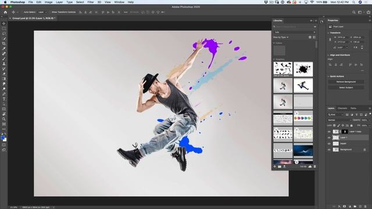The image size is (372, 209).
Task: Open the Edit Toolbar three-dots button
Action: click(x=4, y=129)
